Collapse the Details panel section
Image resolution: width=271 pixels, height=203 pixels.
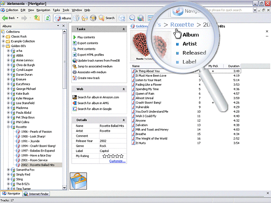coord(124,120)
